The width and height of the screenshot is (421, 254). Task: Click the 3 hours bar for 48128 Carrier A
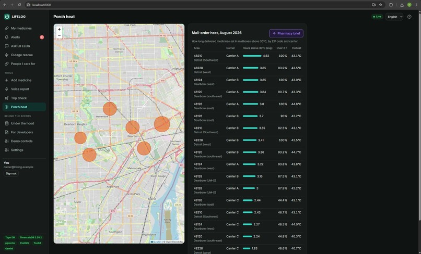click(249, 188)
